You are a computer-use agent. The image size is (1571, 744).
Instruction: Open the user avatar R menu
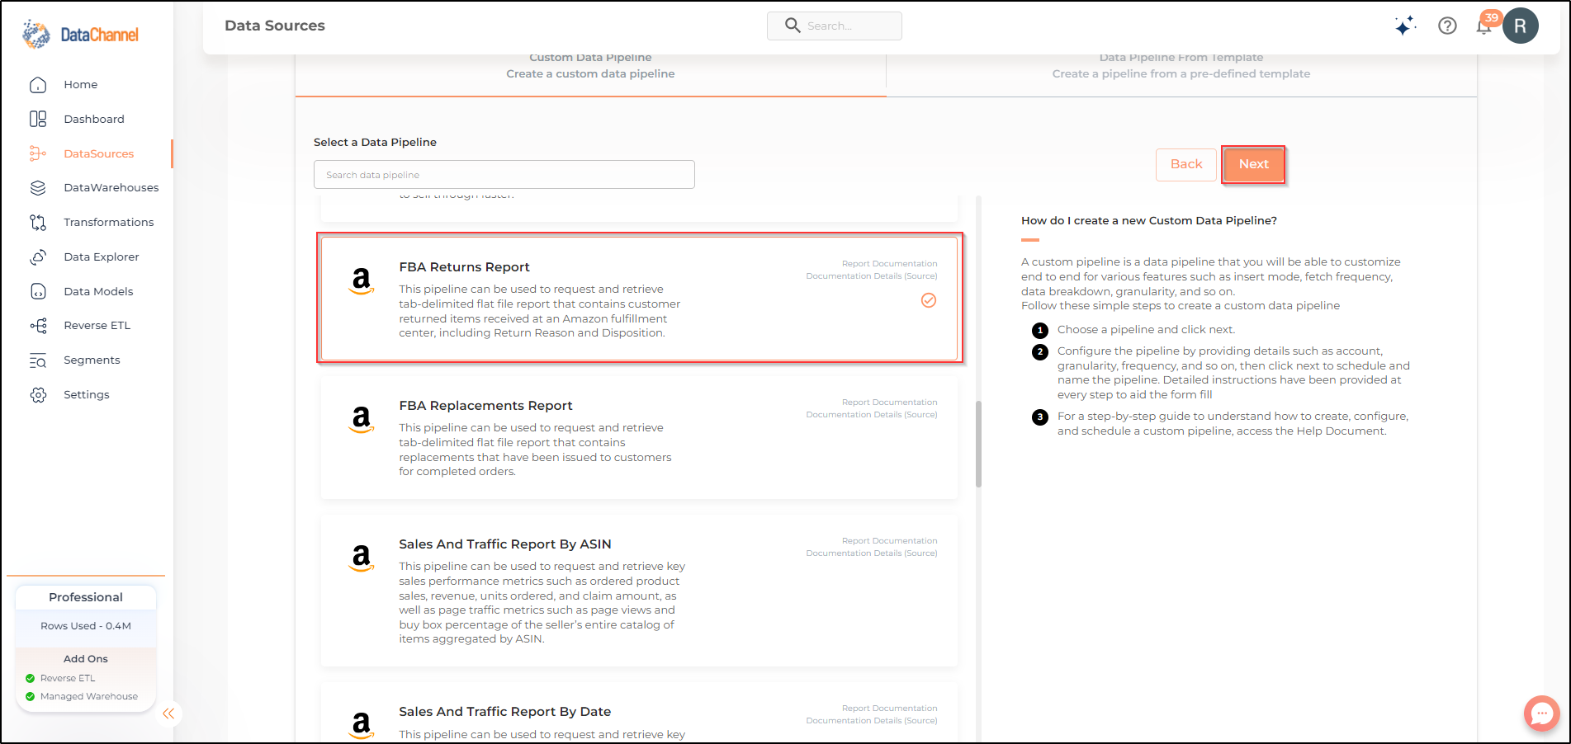click(x=1520, y=26)
